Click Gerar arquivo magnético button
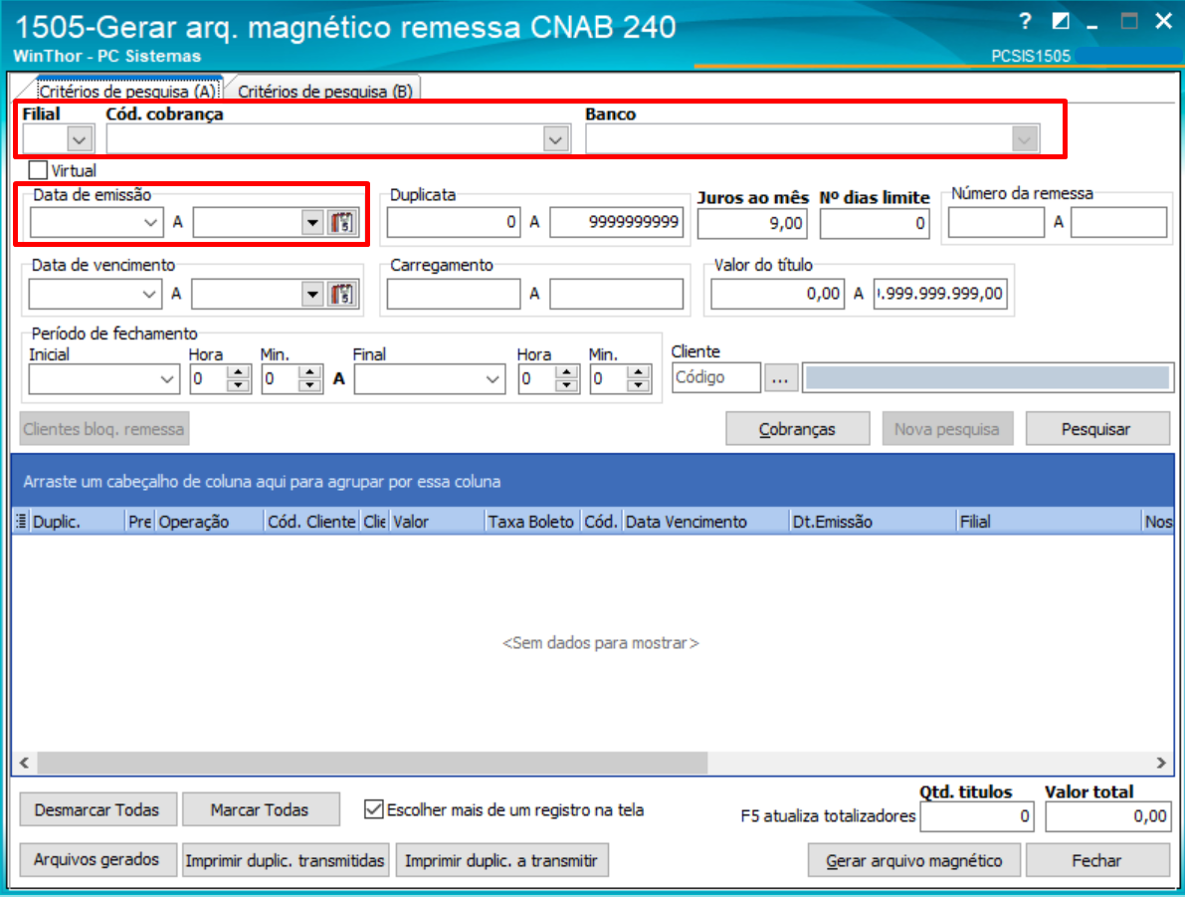The image size is (1185, 897). (x=913, y=861)
